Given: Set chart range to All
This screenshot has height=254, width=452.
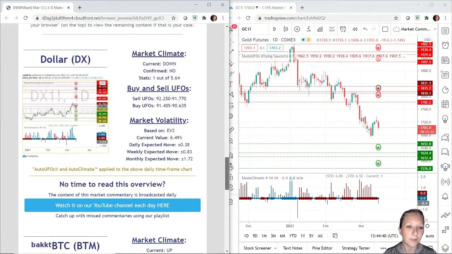Looking at the screenshot, I should point(320,236).
